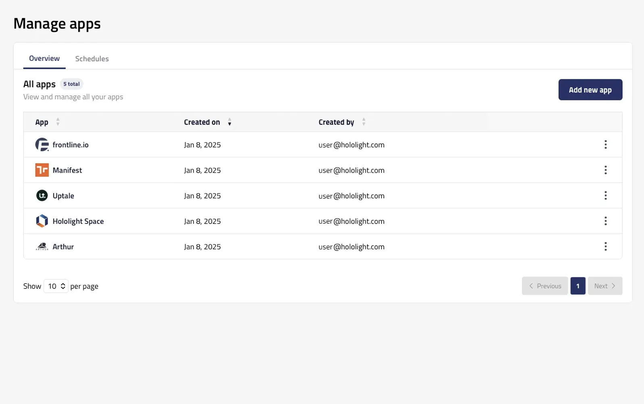The height and width of the screenshot is (404, 644).
Task: Open the three-dot menu for Hololight Space
Action: click(x=605, y=221)
